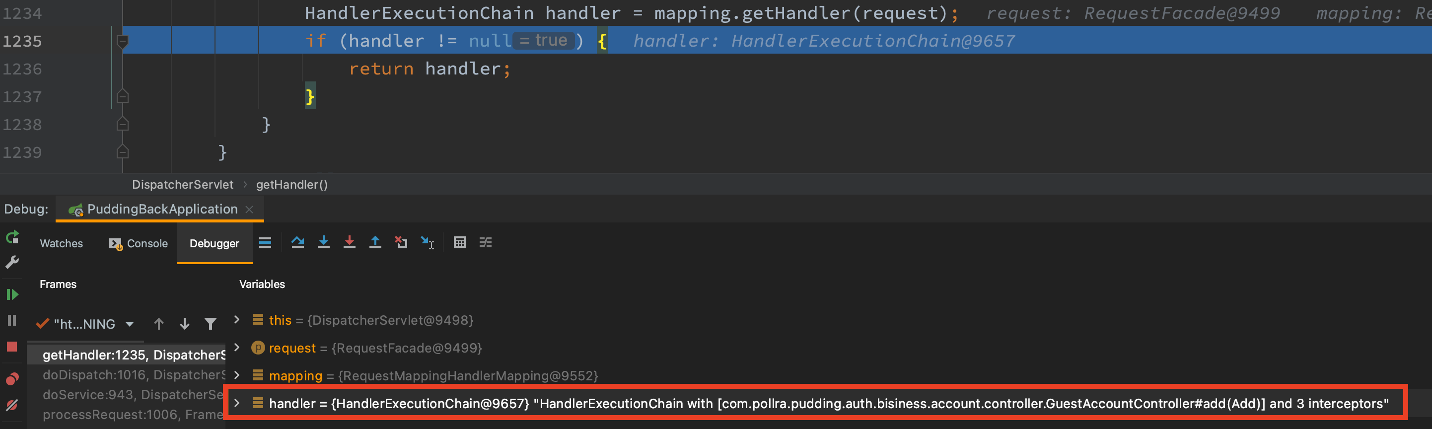This screenshot has height=429, width=1432.
Task: Select the doDispatch:1016 stack frame
Action: [x=134, y=375]
